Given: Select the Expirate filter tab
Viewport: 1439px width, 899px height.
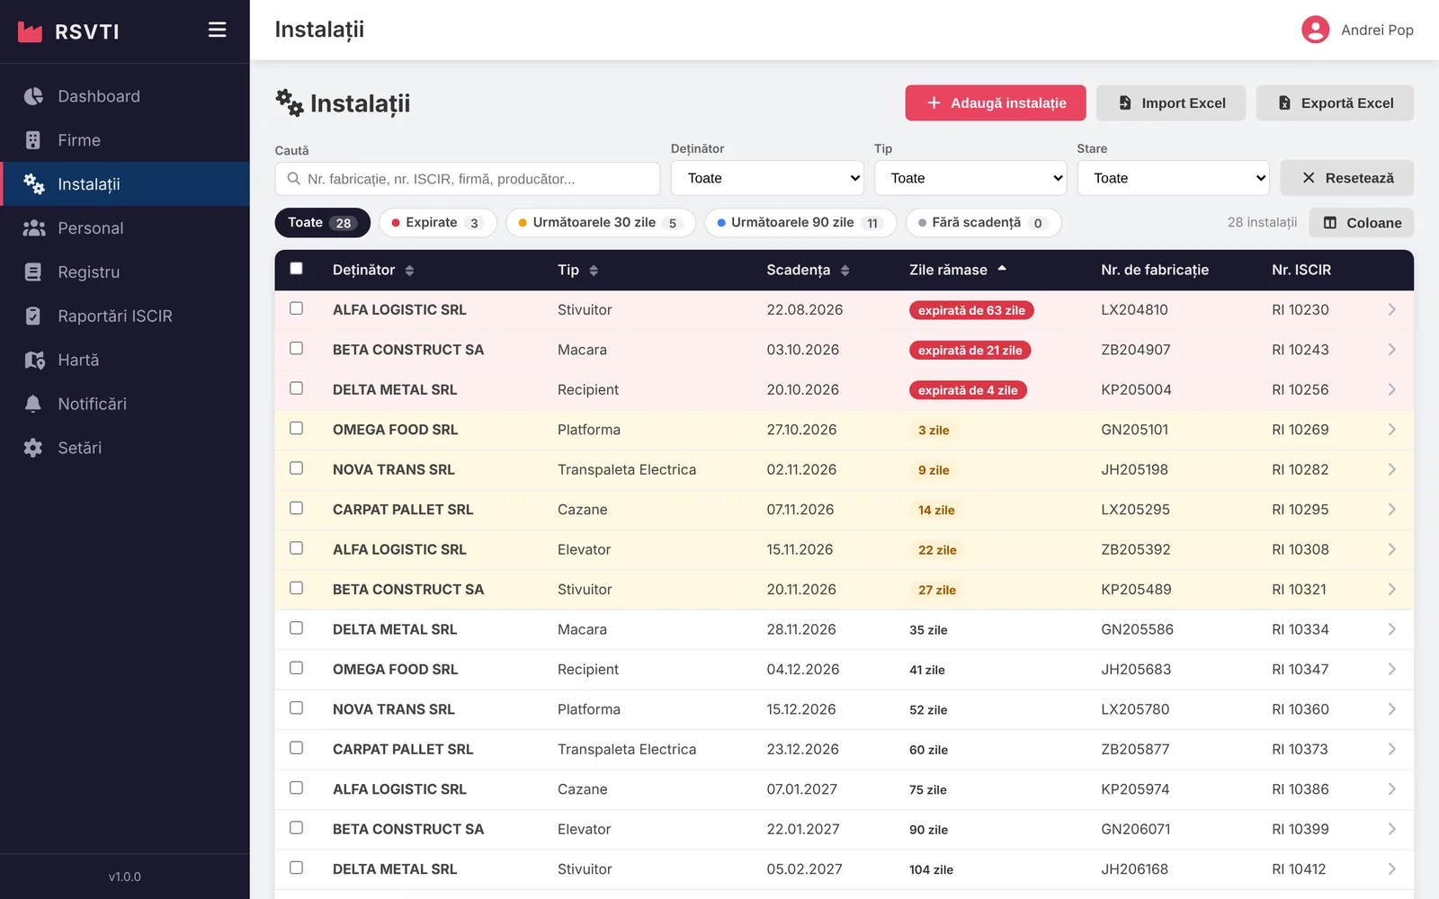Looking at the screenshot, I should coord(438,223).
